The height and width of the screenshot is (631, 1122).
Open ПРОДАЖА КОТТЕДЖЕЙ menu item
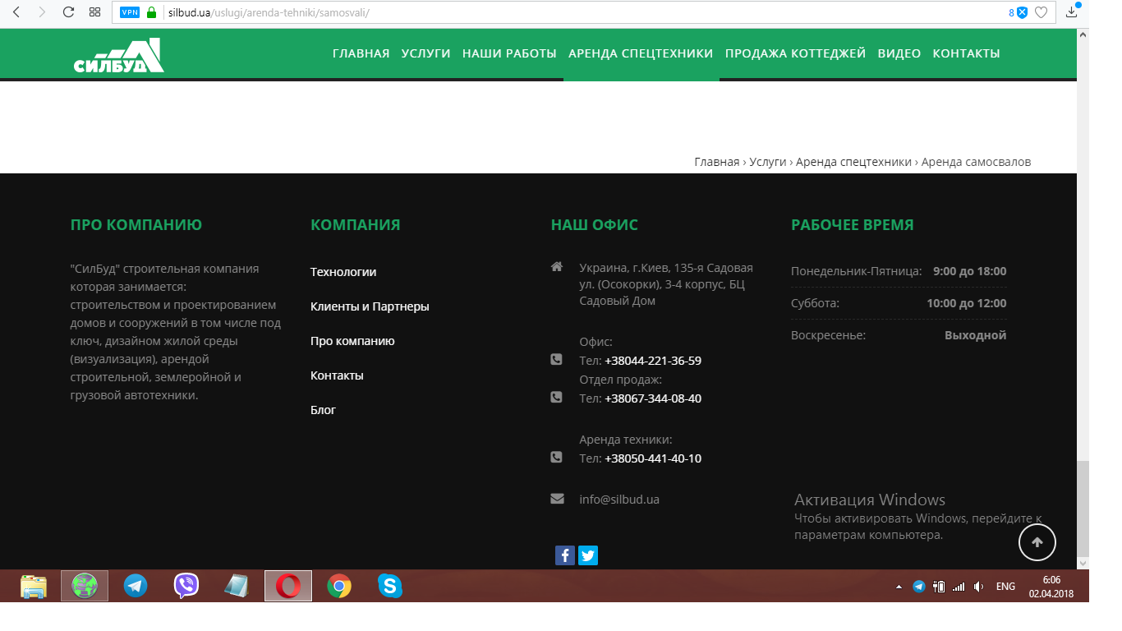coord(795,53)
